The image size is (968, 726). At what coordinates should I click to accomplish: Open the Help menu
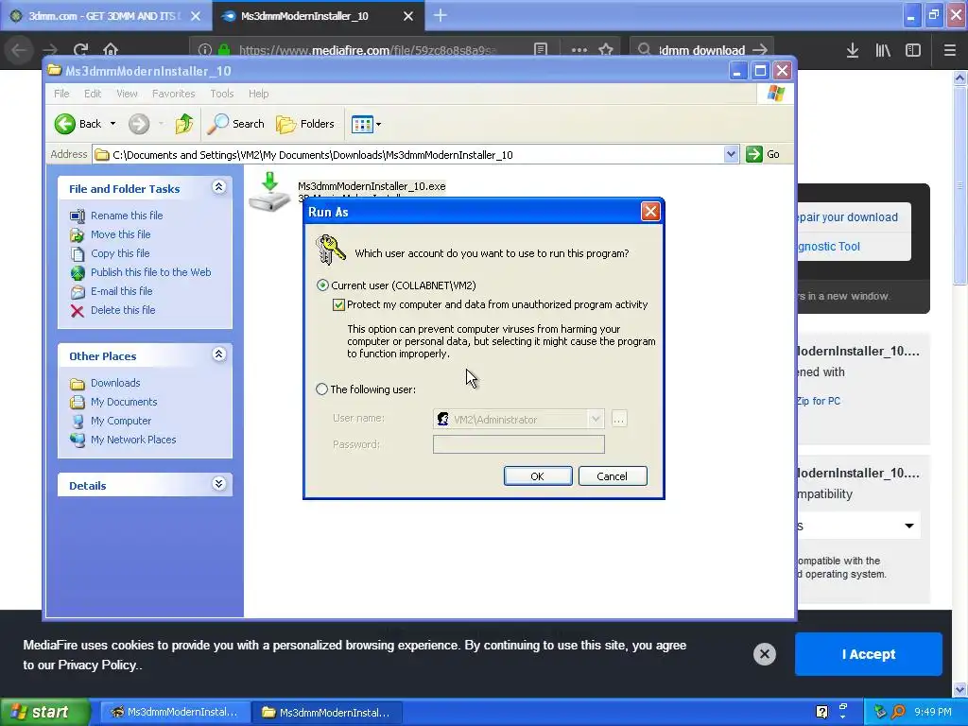(259, 94)
